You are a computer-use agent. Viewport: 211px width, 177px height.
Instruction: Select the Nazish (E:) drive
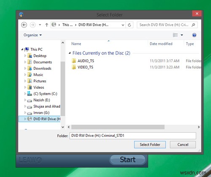(x=42, y=100)
